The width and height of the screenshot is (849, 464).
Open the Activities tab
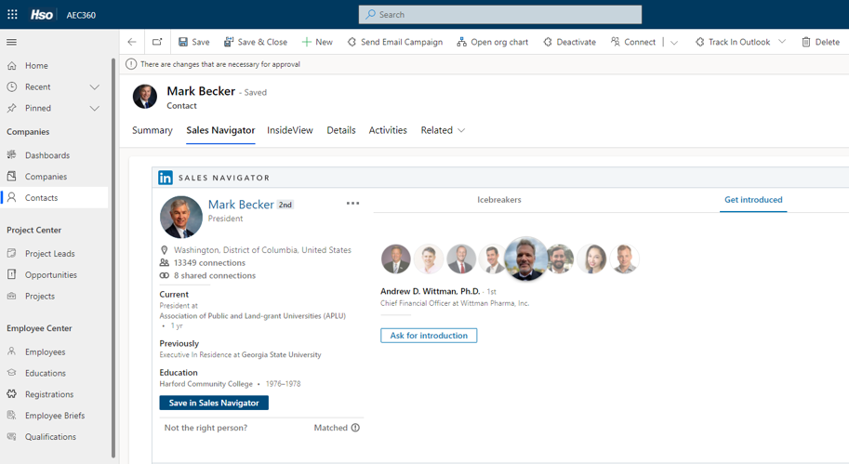[x=388, y=130]
